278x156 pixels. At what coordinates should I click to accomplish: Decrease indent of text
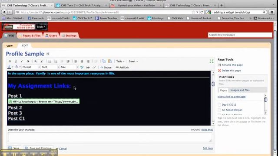pyautogui.click(x=62, y=61)
